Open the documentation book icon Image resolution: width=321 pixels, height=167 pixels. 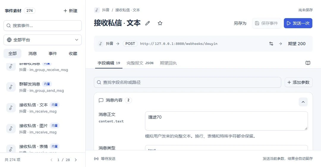(308, 63)
